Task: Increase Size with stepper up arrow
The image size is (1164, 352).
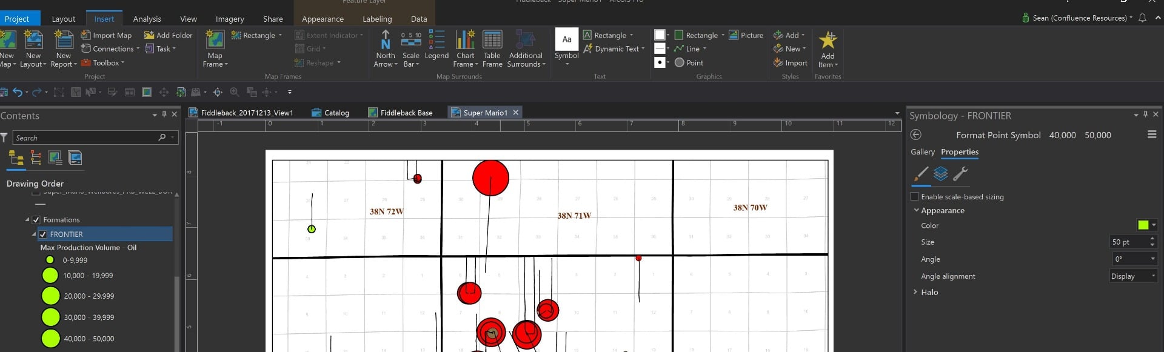Action: point(1152,239)
